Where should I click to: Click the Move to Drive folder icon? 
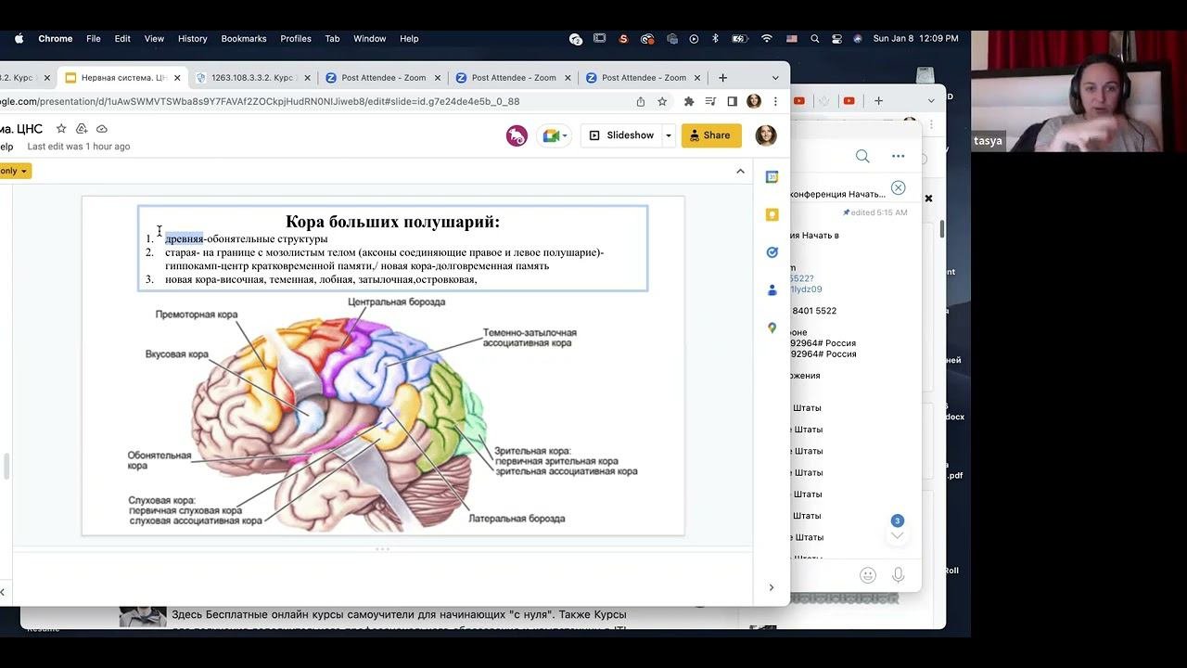coord(82,129)
